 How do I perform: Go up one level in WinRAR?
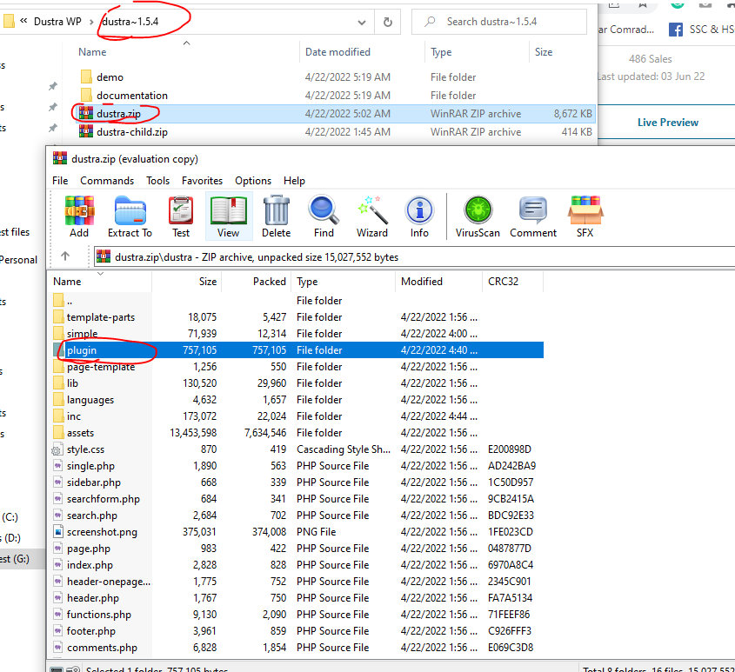(x=65, y=256)
